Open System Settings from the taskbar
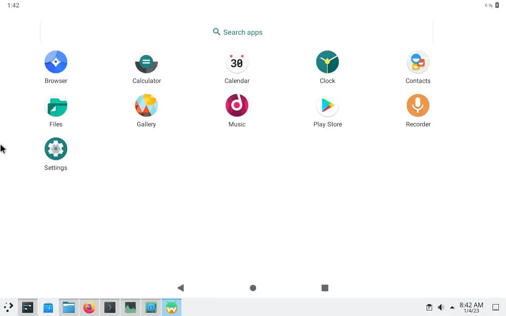This screenshot has width=506, height=316. point(28,307)
